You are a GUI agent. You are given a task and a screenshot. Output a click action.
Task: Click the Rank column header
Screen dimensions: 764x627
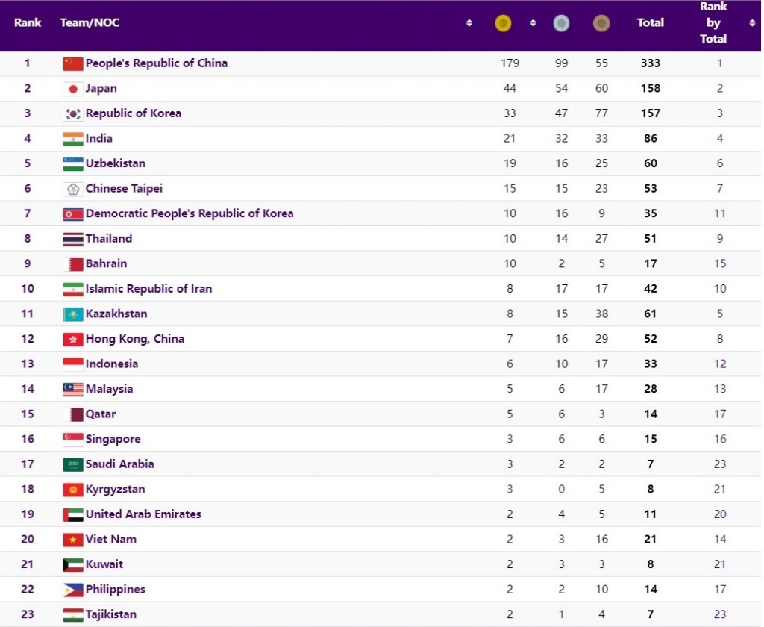point(28,23)
